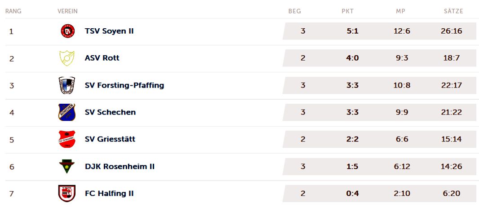Click the SV Forsting-Pfaffing club crest
This screenshot has width=479, height=207.
pos(67,85)
